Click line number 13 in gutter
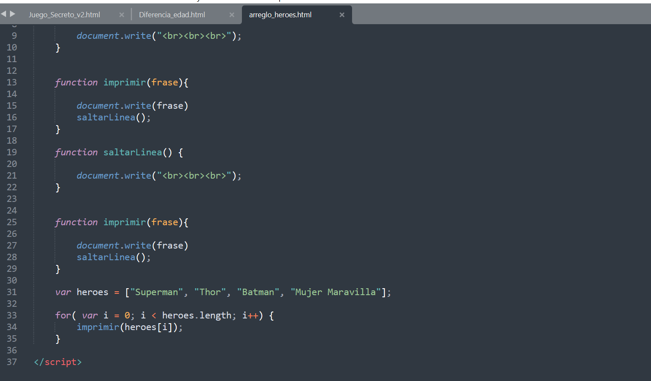 [12, 82]
